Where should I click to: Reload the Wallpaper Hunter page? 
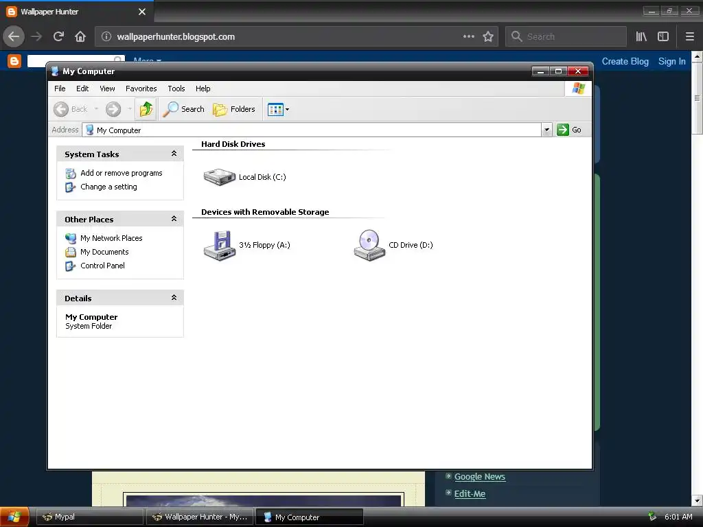point(58,36)
